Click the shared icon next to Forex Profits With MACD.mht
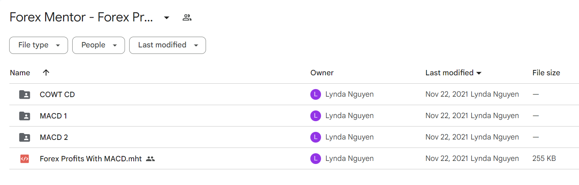This screenshot has width=579, height=185. pyautogui.click(x=151, y=159)
